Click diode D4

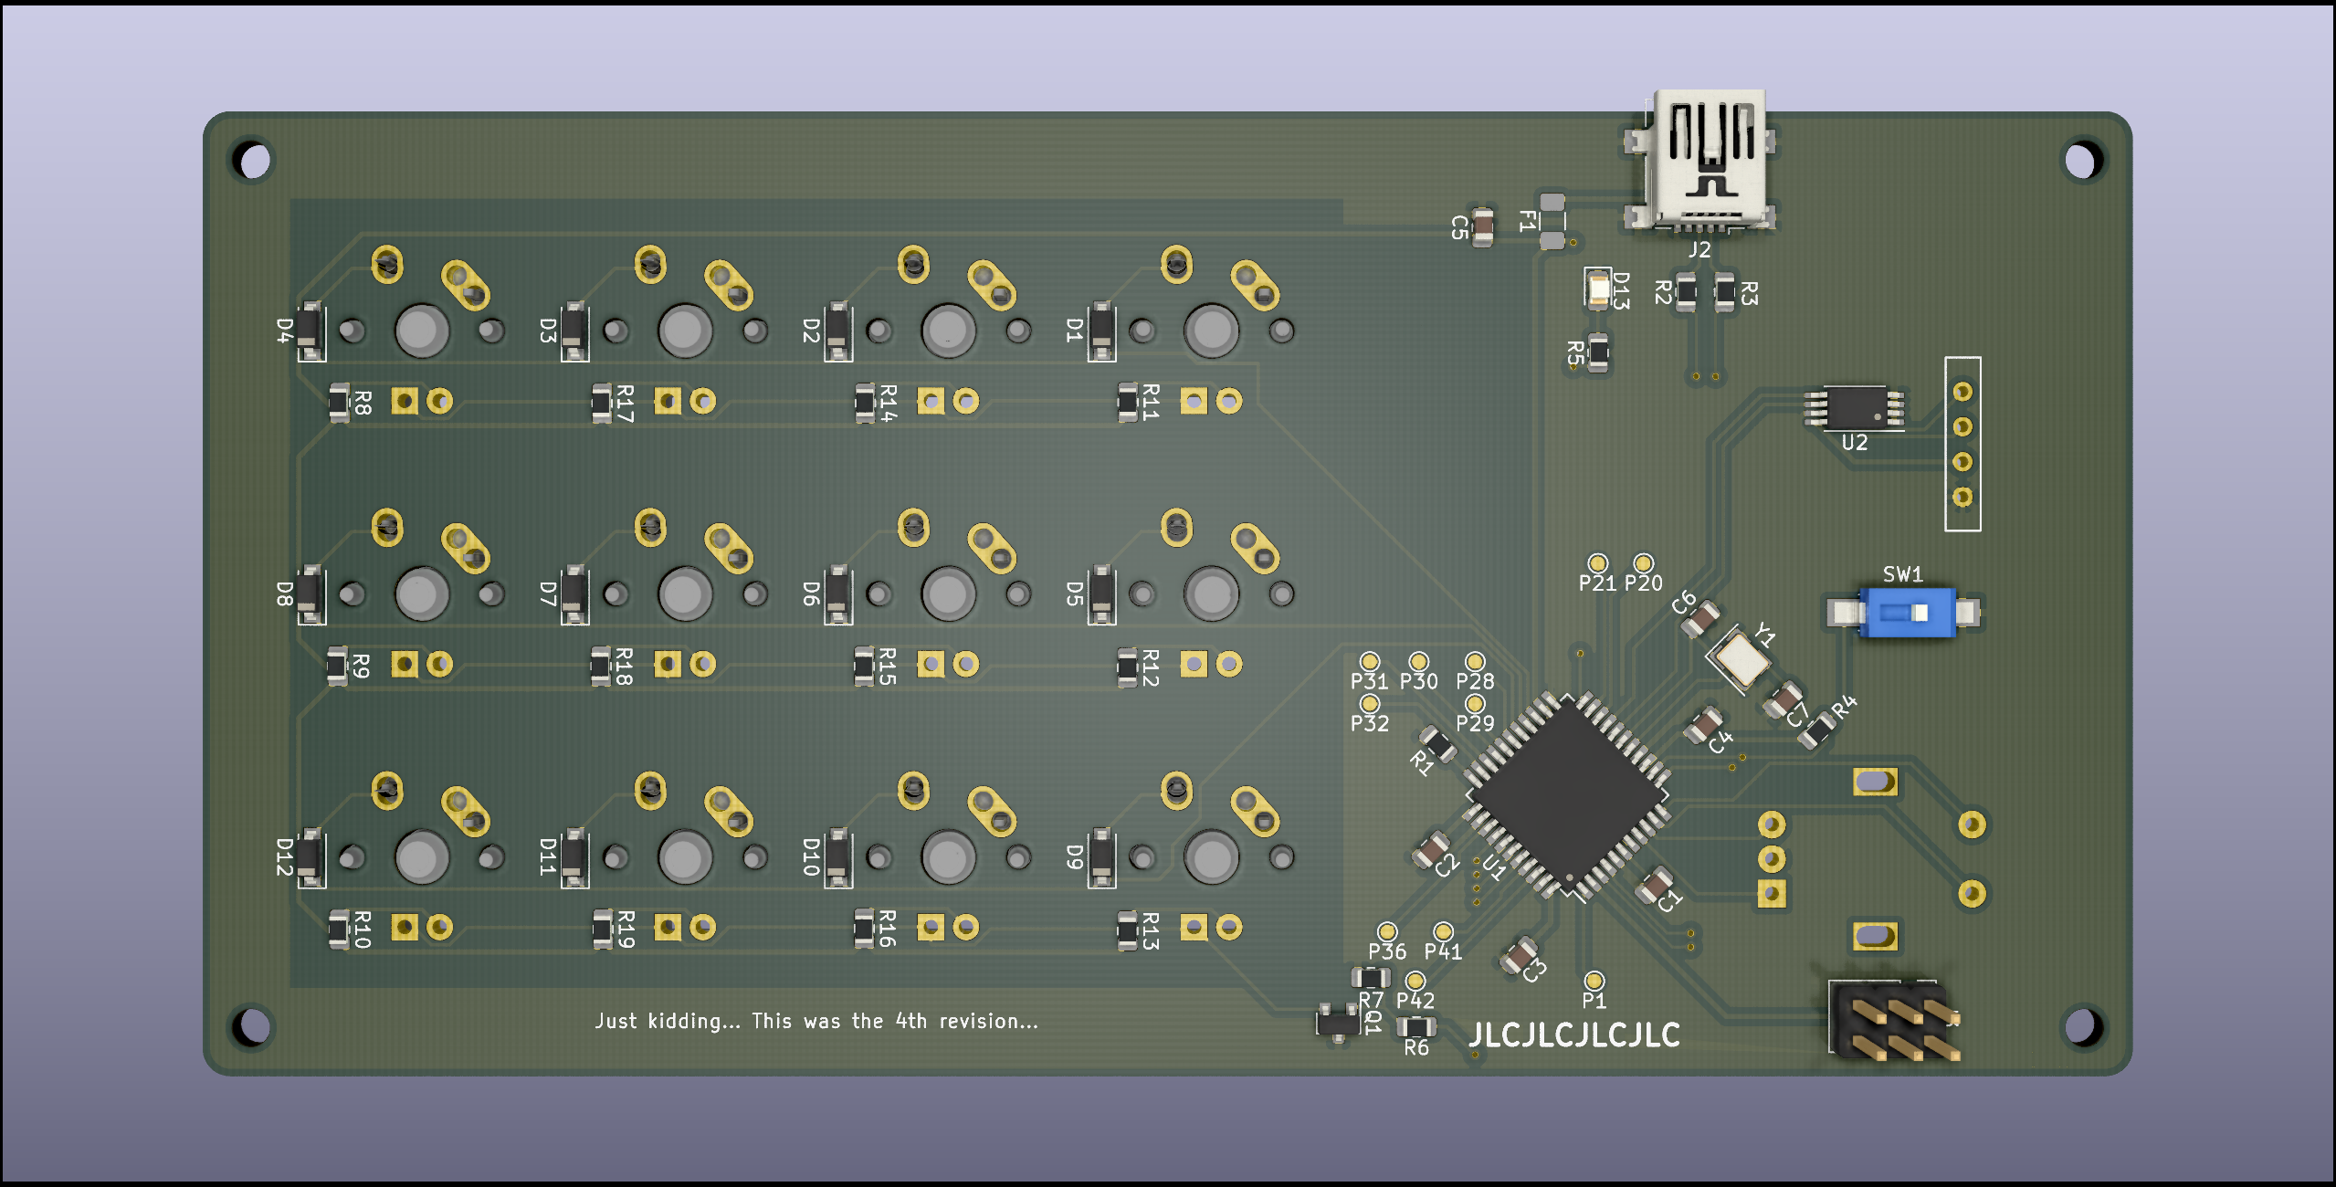(310, 331)
